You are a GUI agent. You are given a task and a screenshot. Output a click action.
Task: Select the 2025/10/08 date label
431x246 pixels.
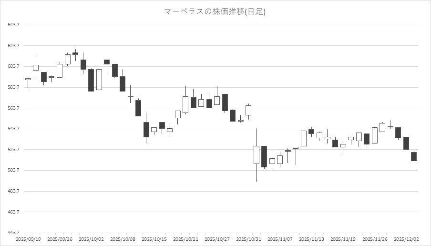click(123, 239)
